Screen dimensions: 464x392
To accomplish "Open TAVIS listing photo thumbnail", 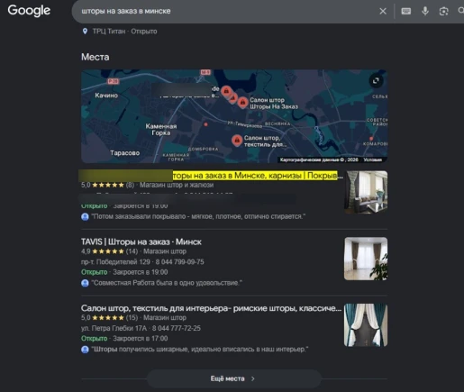I will [x=366, y=259].
